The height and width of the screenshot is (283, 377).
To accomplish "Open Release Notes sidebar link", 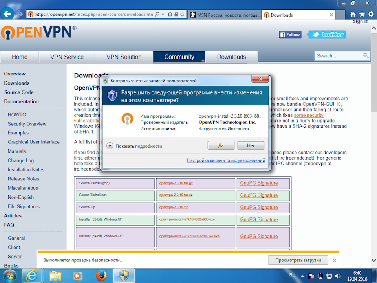I will (23, 179).
